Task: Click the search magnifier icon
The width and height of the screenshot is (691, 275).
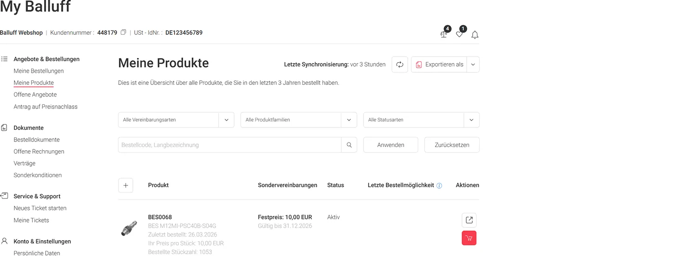Action: (349, 145)
